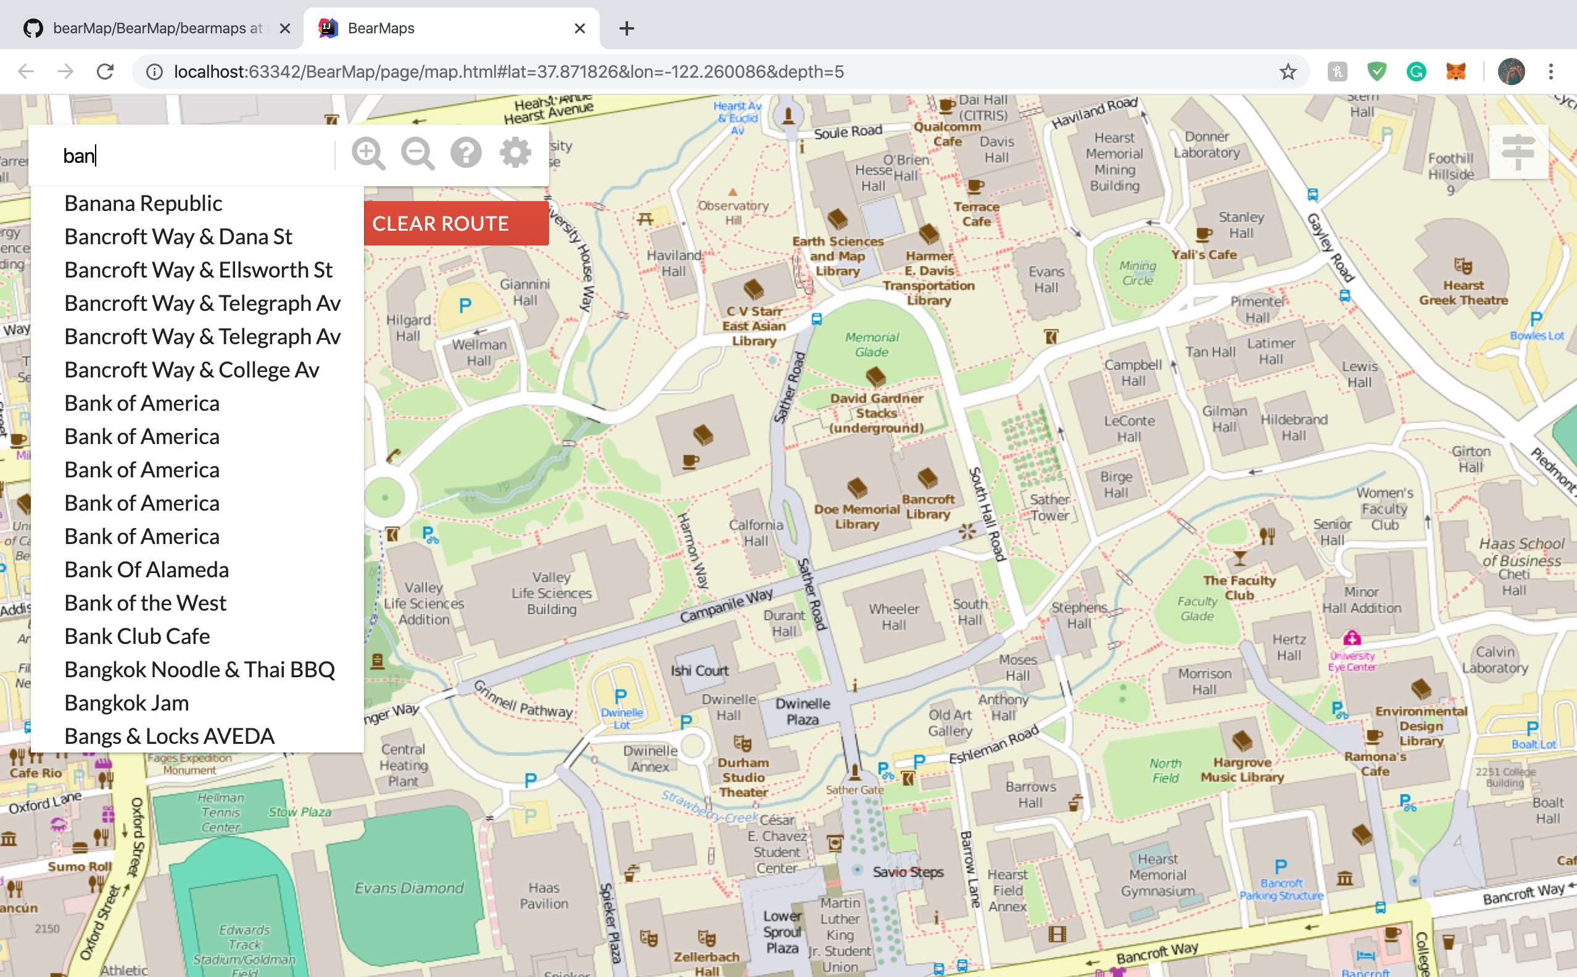Open the green shield extension icon
Screen dimensions: 1577x977
pyautogui.click(x=1376, y=71)
